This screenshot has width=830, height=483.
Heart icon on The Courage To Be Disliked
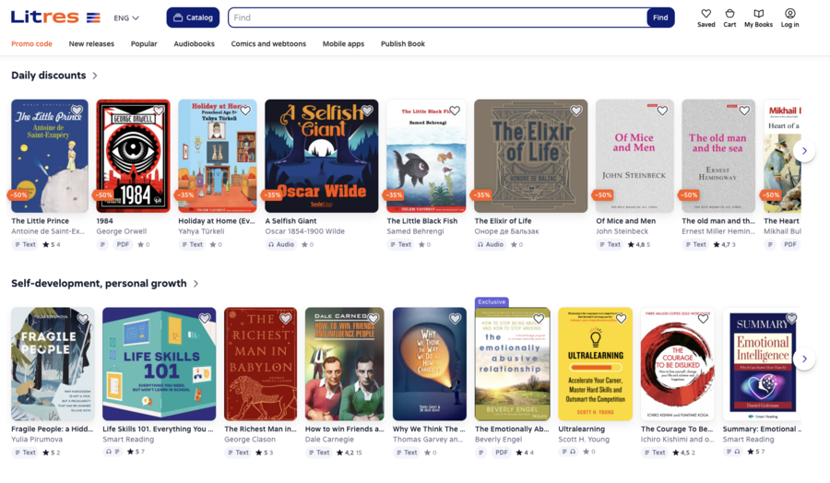pos(703,319)
